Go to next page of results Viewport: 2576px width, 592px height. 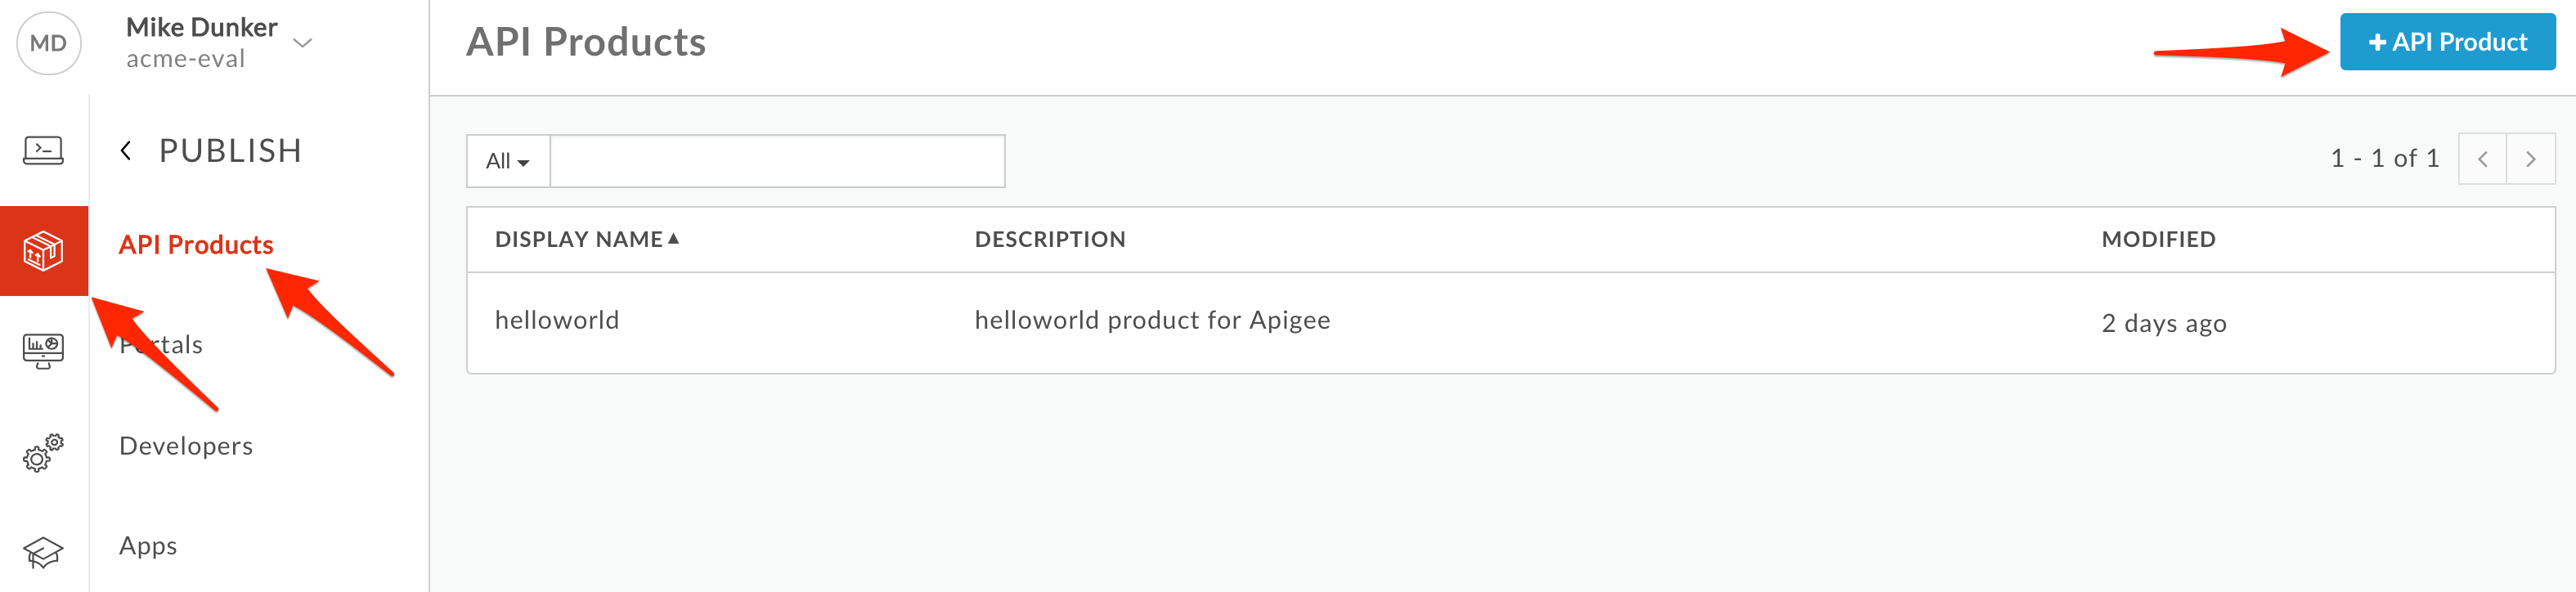[x=2530, y=159]
